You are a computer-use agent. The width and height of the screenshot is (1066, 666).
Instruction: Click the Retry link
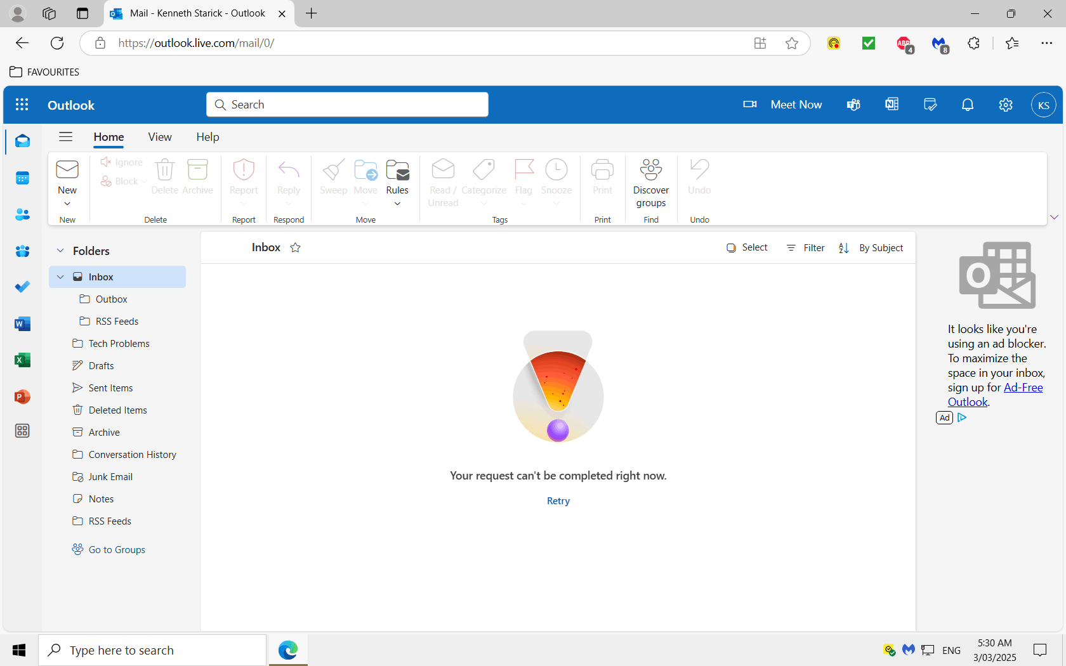click(558, 501)
